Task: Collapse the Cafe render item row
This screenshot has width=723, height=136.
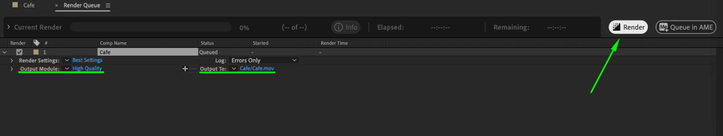Action: pos(5,52)
